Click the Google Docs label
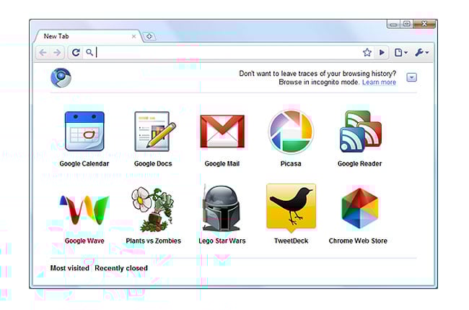Screen dimensions: 469x310 tap(153, 163)
